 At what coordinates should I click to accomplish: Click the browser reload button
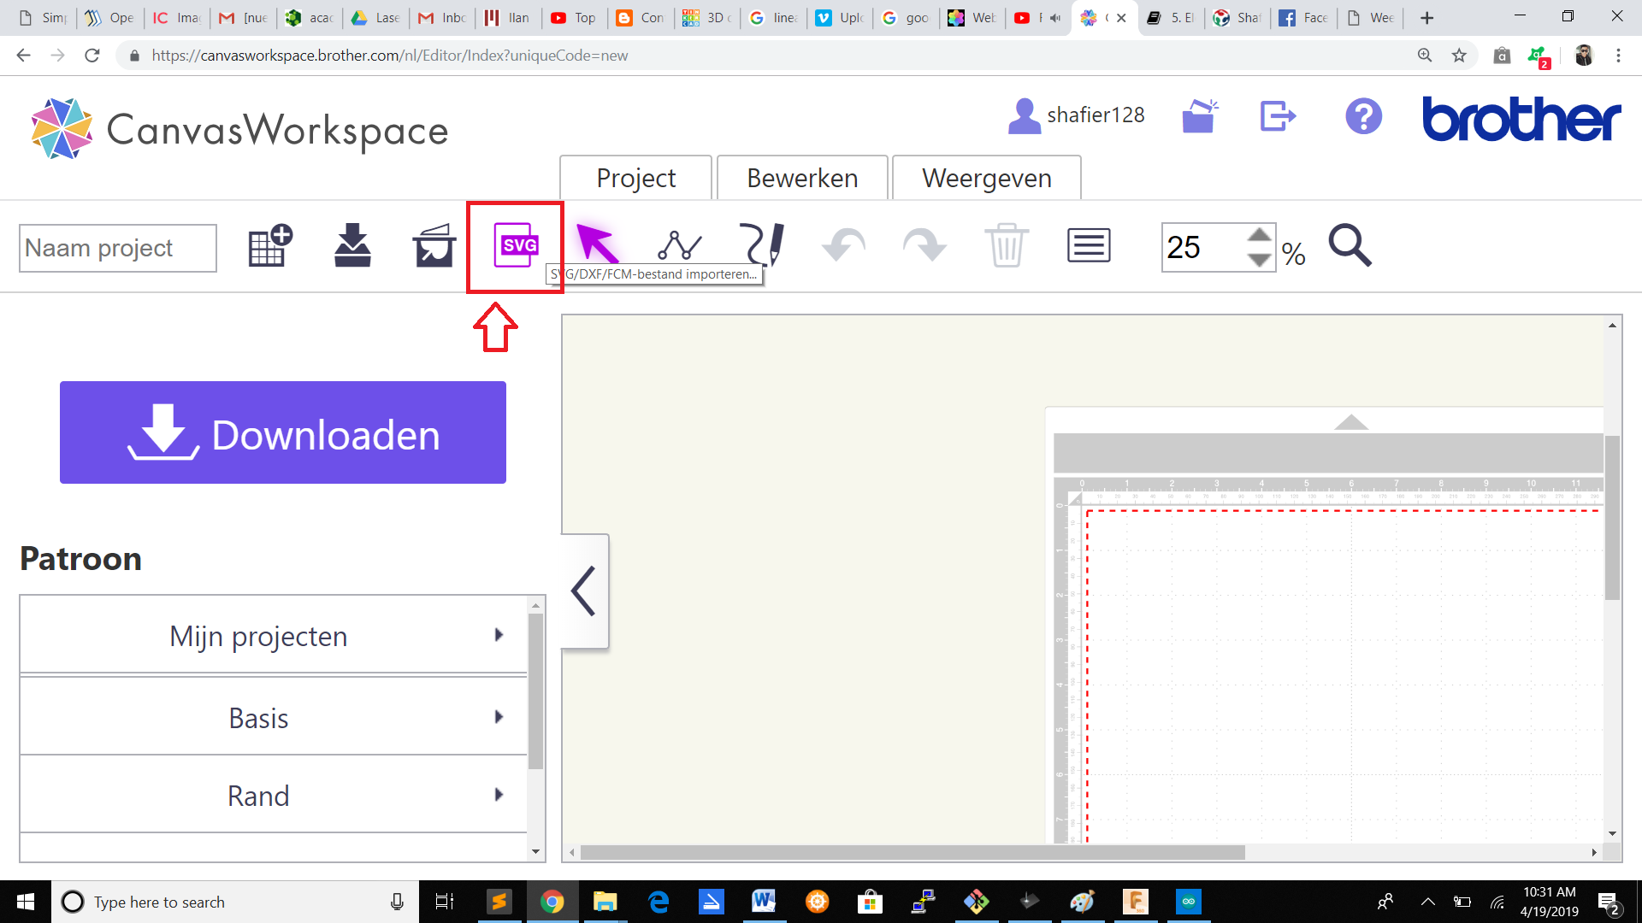coord(92,56)
